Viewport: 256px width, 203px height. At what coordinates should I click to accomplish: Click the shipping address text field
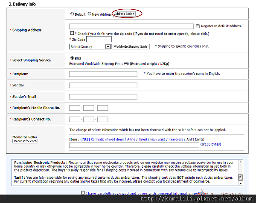(x=131, y=26)
